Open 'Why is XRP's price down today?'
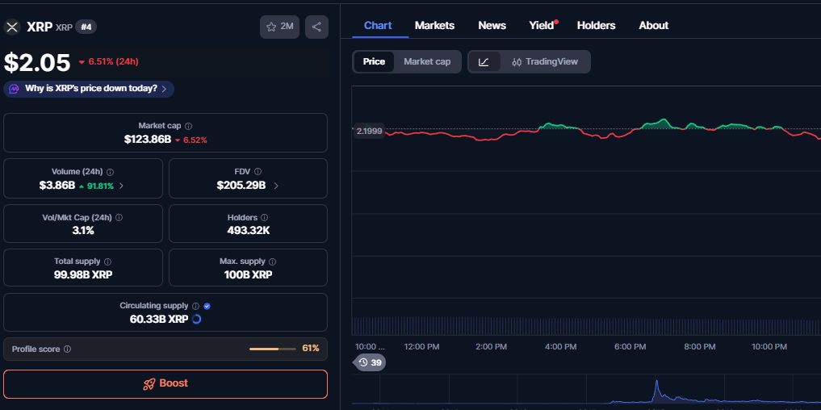The height and width of the screenshot is (410, 821). click(x=89, y=89)
